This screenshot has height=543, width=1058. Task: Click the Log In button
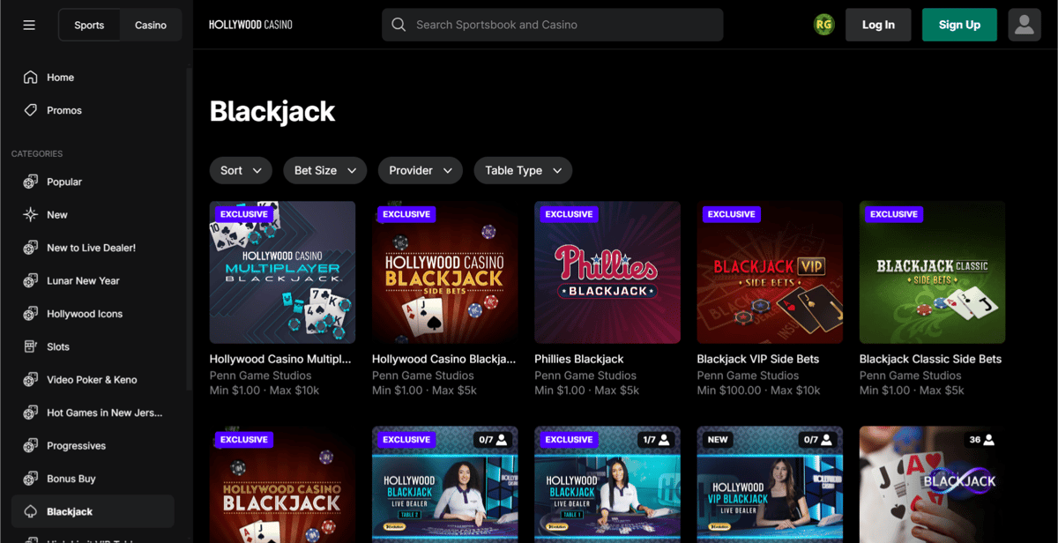[878, 25]
